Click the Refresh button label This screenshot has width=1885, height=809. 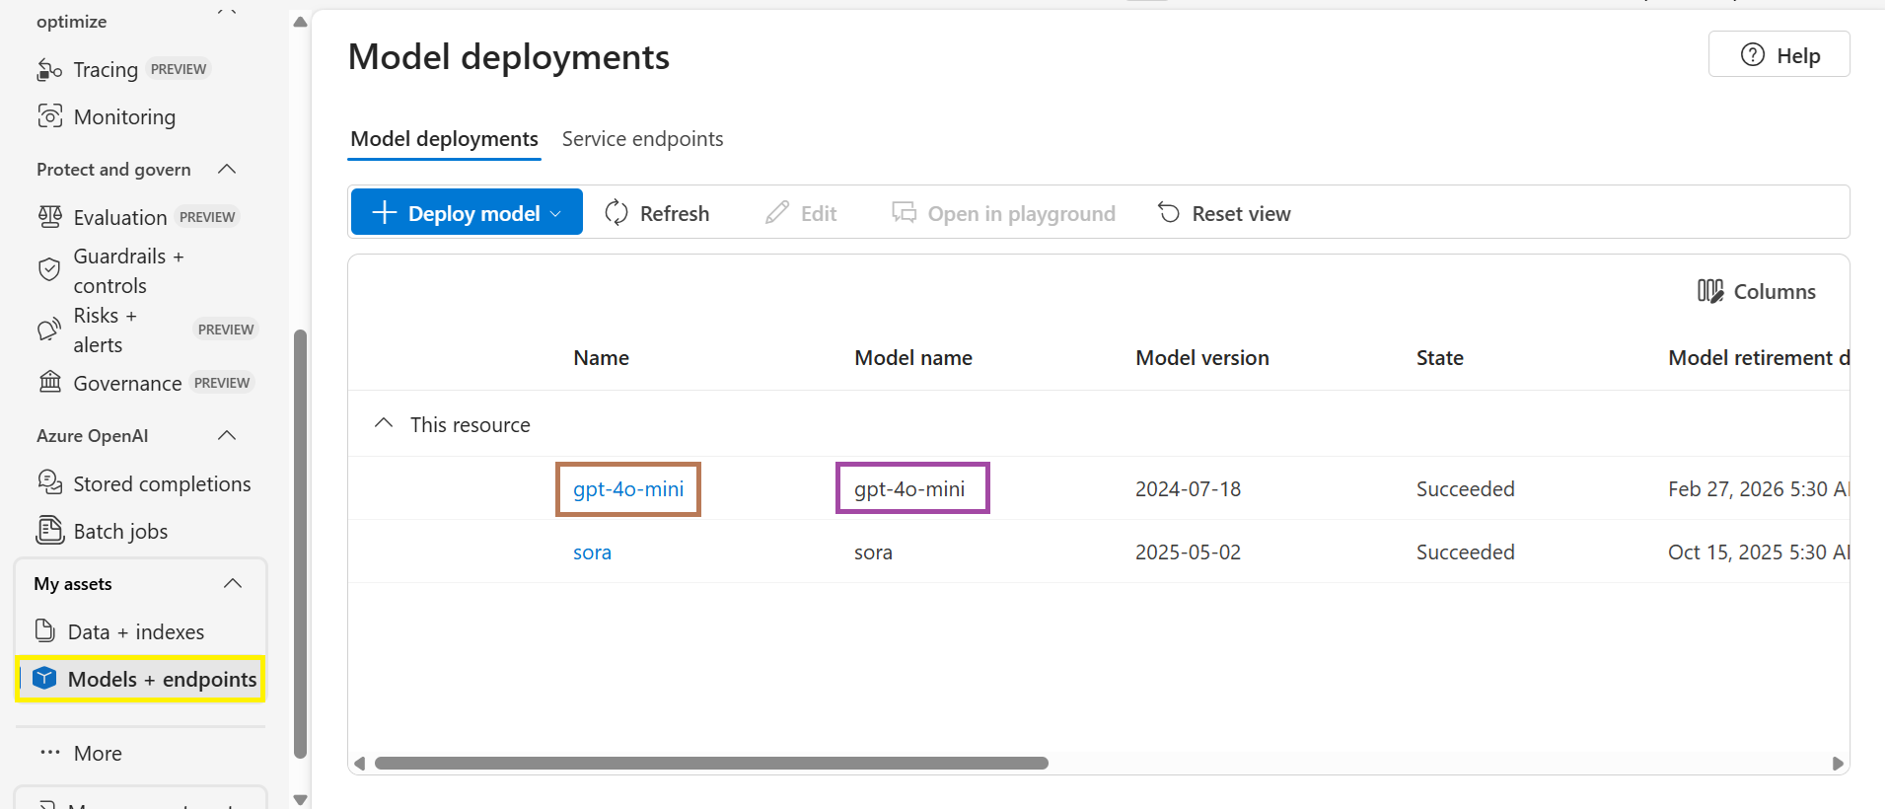tap(675, 213)
